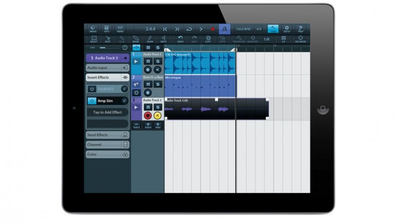Screen dimensions: 396x223
Task: Open the Media browser
Action: (x=92, y=29)
